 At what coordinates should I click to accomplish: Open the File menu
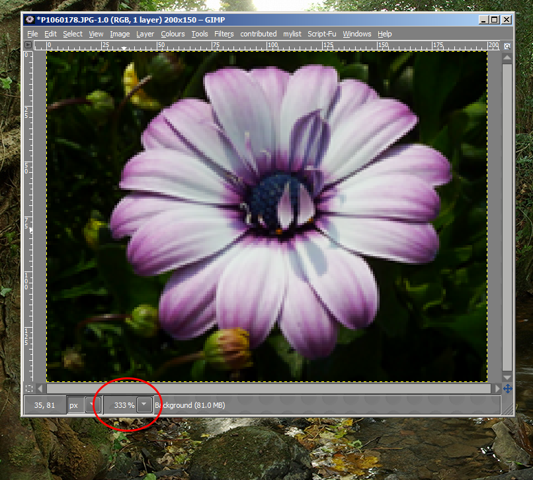pos(32,34)
